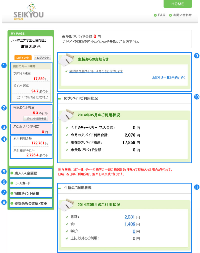Click the green HOME button
This screenshot has width=200, height=253.
177,4
